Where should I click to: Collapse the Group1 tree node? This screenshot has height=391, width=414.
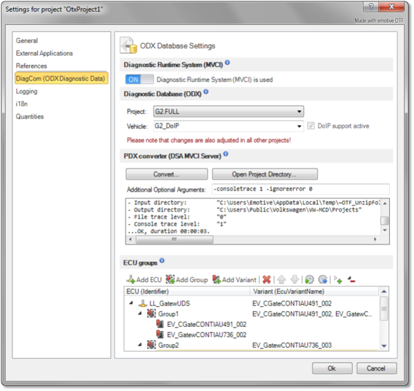141,314
